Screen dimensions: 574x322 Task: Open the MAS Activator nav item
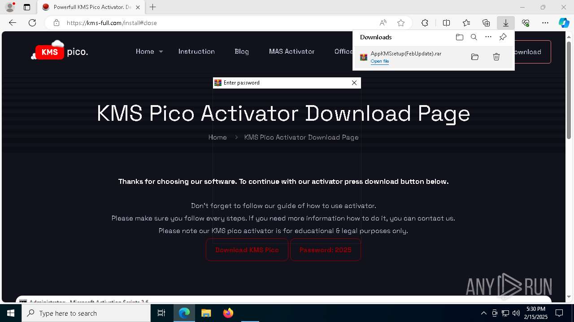tap(291, 51)
